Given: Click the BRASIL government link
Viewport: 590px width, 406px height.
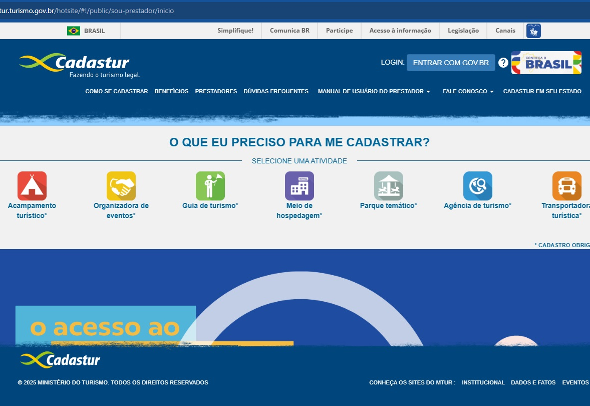Looking at the screenshot, I should tap(95, 31).
